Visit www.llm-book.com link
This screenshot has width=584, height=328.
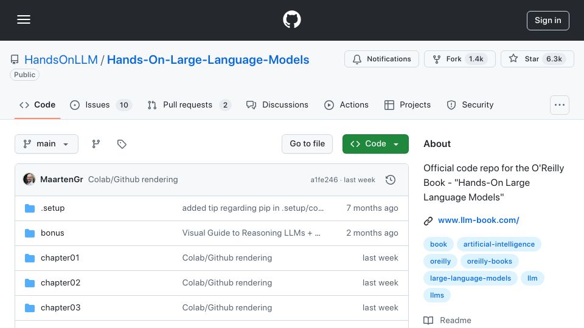click(479, 220)
